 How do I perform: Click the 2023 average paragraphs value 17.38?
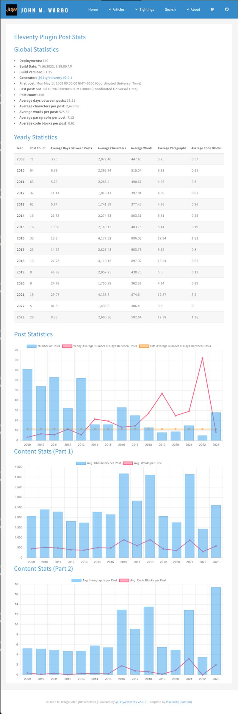tap(162, 317)
